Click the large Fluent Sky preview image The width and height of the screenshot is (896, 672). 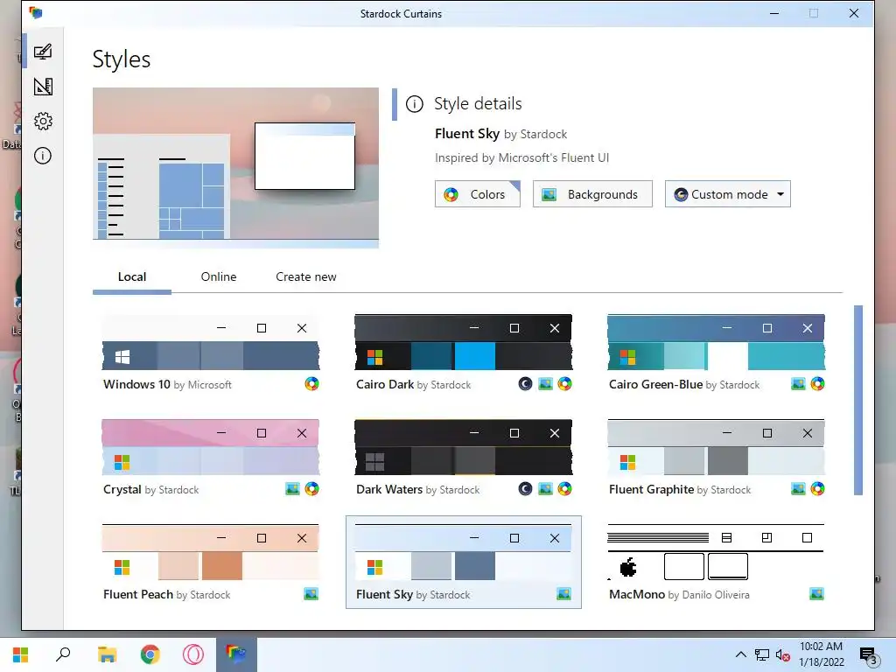pos(235,168)
